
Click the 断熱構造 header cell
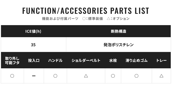pos(118,31)
